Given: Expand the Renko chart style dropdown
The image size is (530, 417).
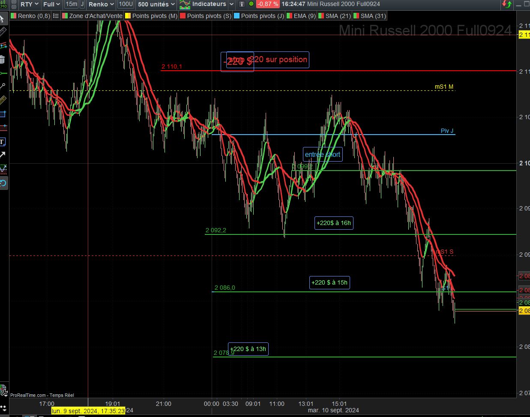Looking at the screenshot, I should [x=102, y=4].
